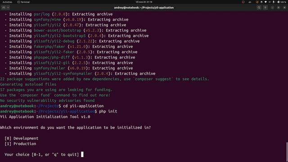The image size is (288, 162).
Task: Click the small round tray icon left of the Wi-Fi icon
Action: click(261, 2)
